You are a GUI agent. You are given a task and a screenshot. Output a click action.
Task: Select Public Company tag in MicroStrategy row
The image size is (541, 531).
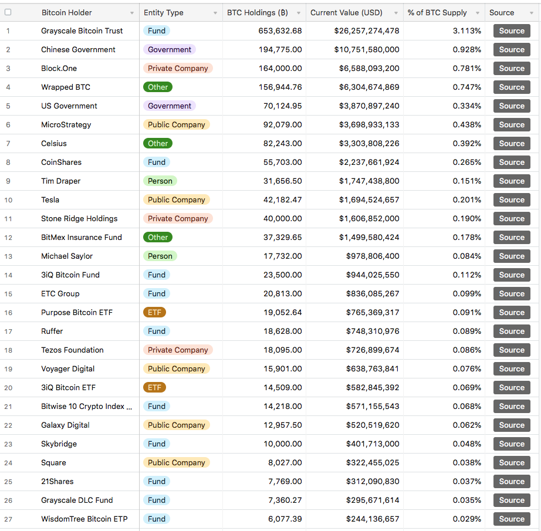coord(177,125)
